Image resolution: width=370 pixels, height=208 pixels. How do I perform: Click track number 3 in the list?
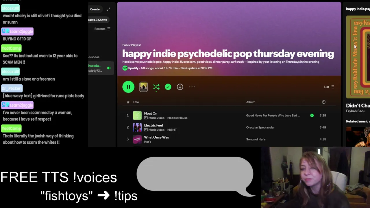127,139
